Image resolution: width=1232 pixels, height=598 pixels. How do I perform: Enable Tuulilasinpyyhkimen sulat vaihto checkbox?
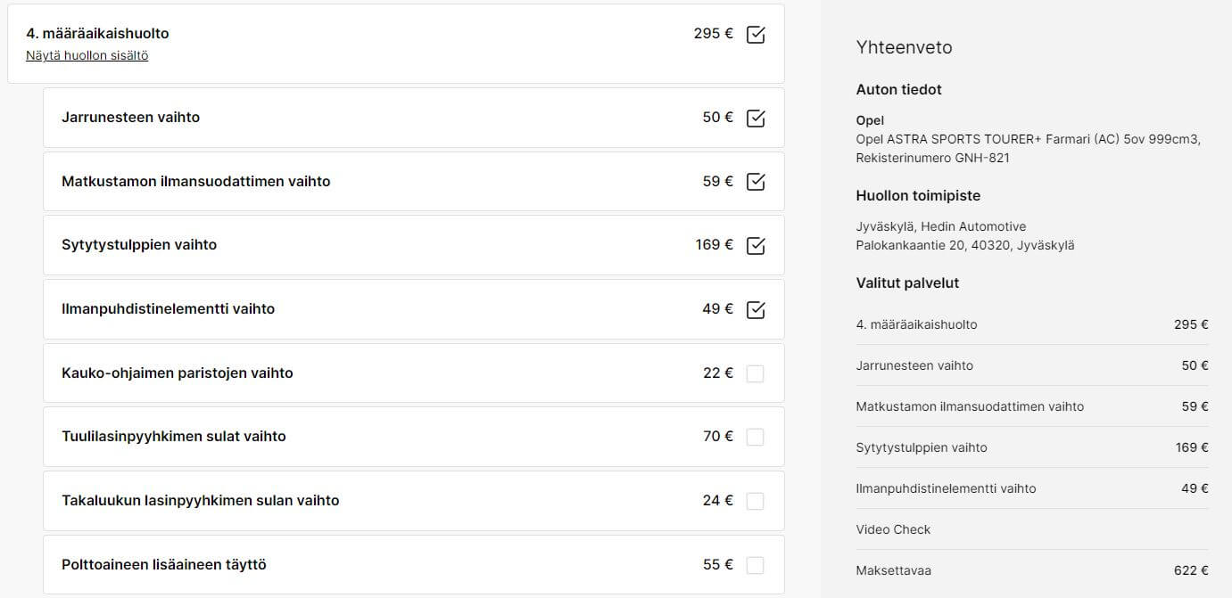point(755,437)
